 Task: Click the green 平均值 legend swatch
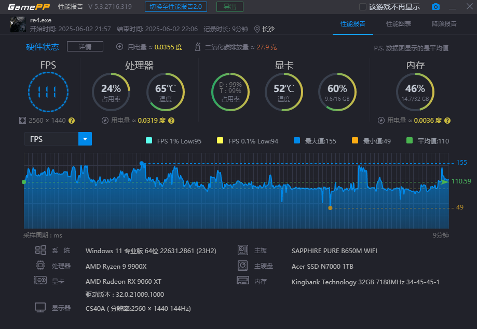(410, 140)
